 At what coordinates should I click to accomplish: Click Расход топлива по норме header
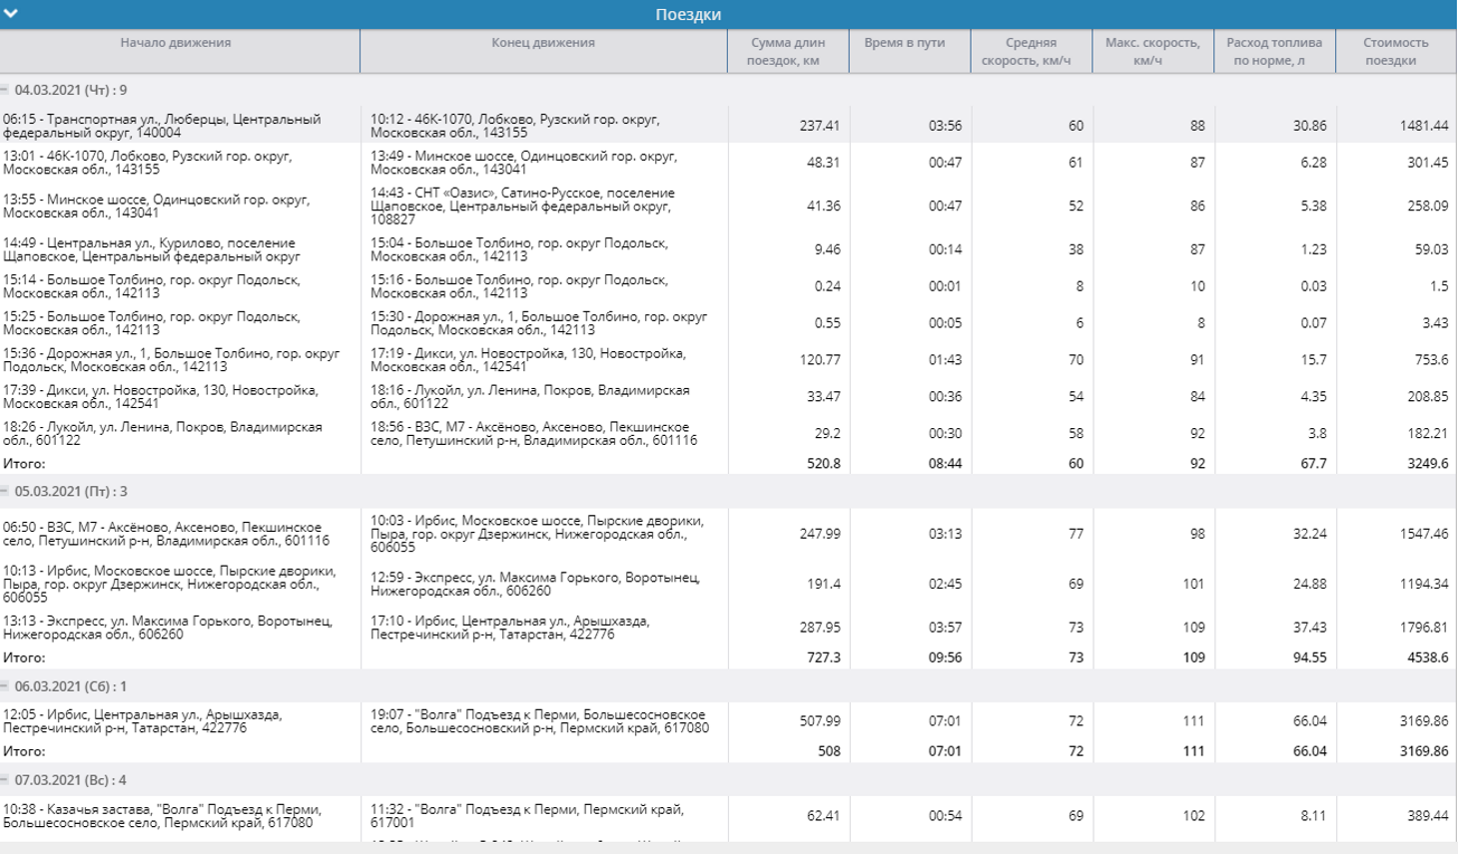(1274, 52)
